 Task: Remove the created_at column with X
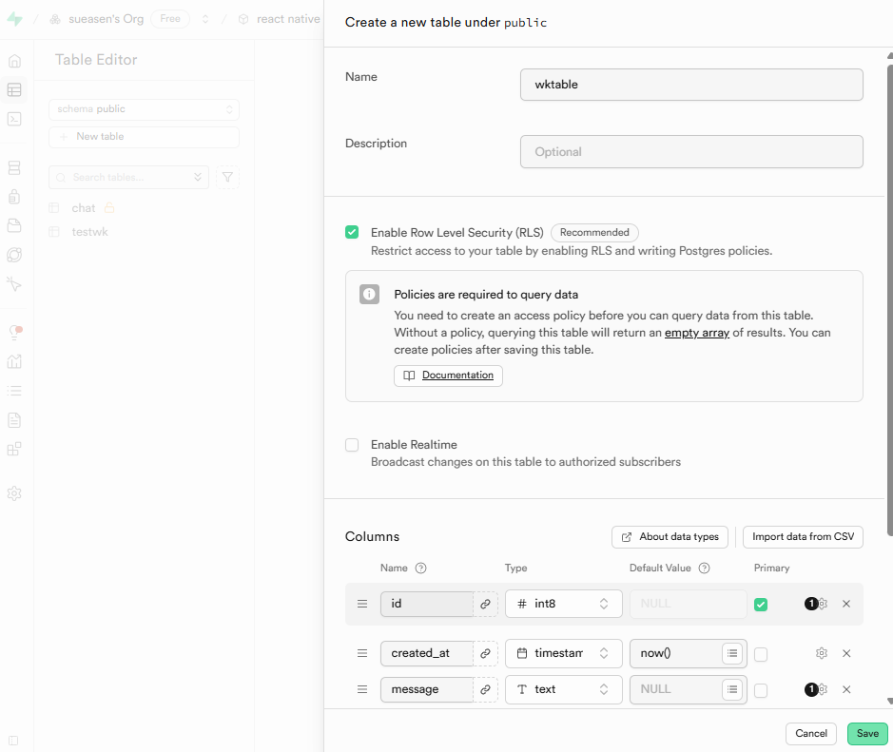point(846,653)
